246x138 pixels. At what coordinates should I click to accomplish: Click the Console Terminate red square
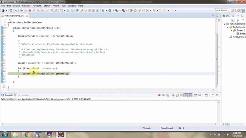[159, 95]
